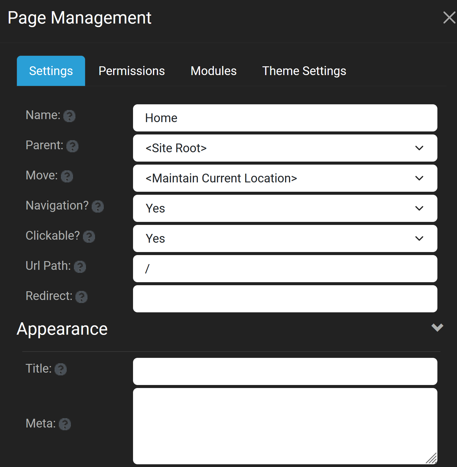Open the help tooltip for Name
The image size is (457, 467).
point(70,116)
